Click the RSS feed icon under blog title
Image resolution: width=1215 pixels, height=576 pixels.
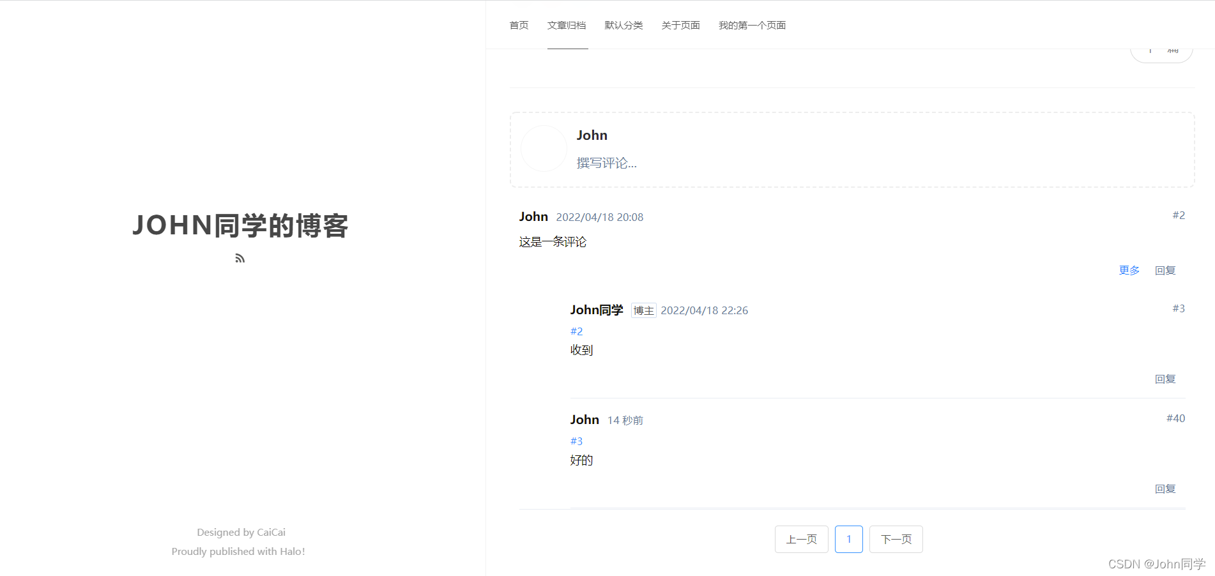pyautogui.click(x=240, y=258)
